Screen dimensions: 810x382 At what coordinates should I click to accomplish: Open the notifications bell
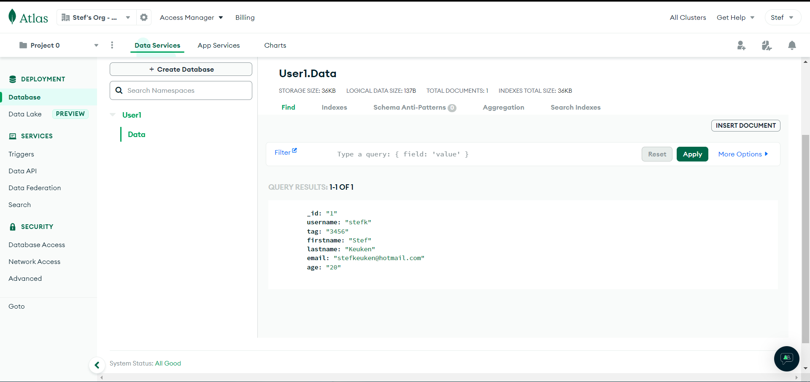[792, 45]
